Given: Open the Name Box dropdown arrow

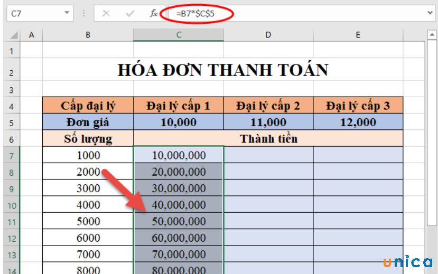Looking at the screenshot, I should point(67,13).
